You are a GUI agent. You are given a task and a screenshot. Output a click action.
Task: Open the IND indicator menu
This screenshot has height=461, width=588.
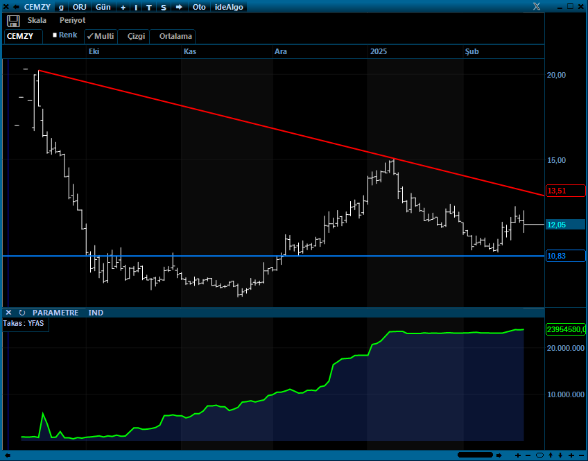coord(96,313)
